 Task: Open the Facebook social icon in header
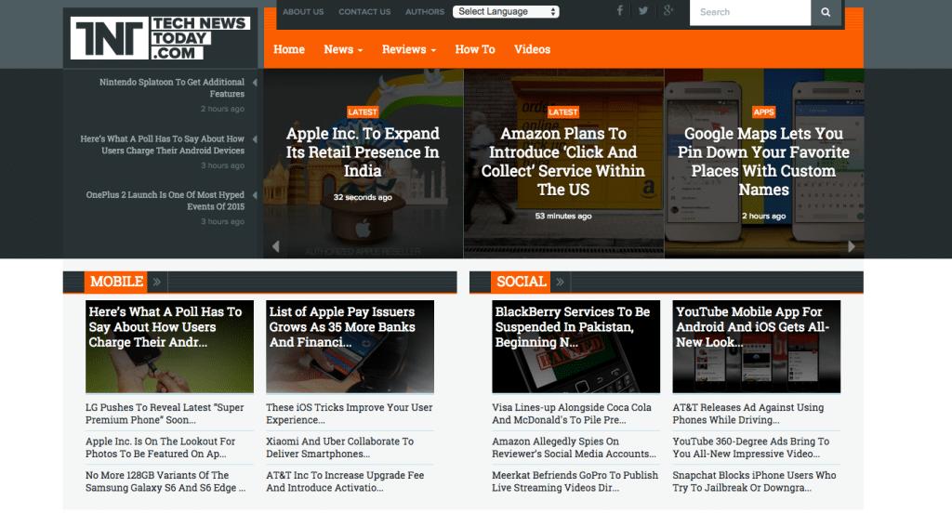[619, 11]
